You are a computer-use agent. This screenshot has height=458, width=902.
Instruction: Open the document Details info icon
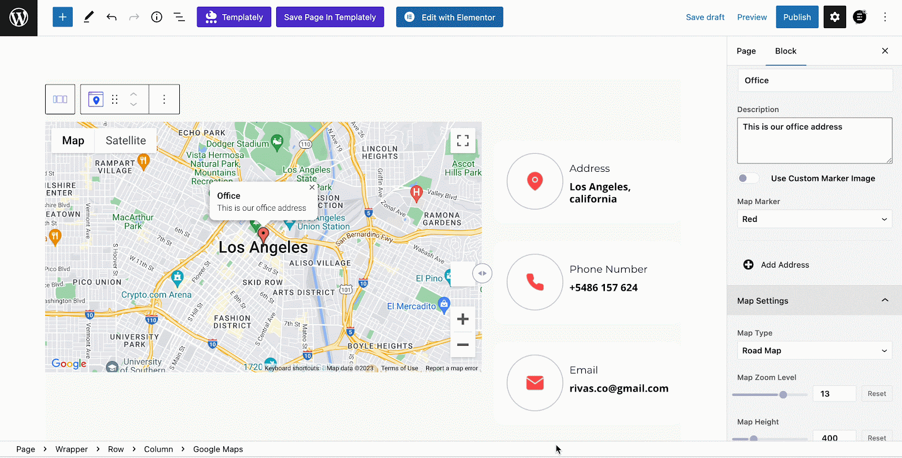tap(157, 17)
